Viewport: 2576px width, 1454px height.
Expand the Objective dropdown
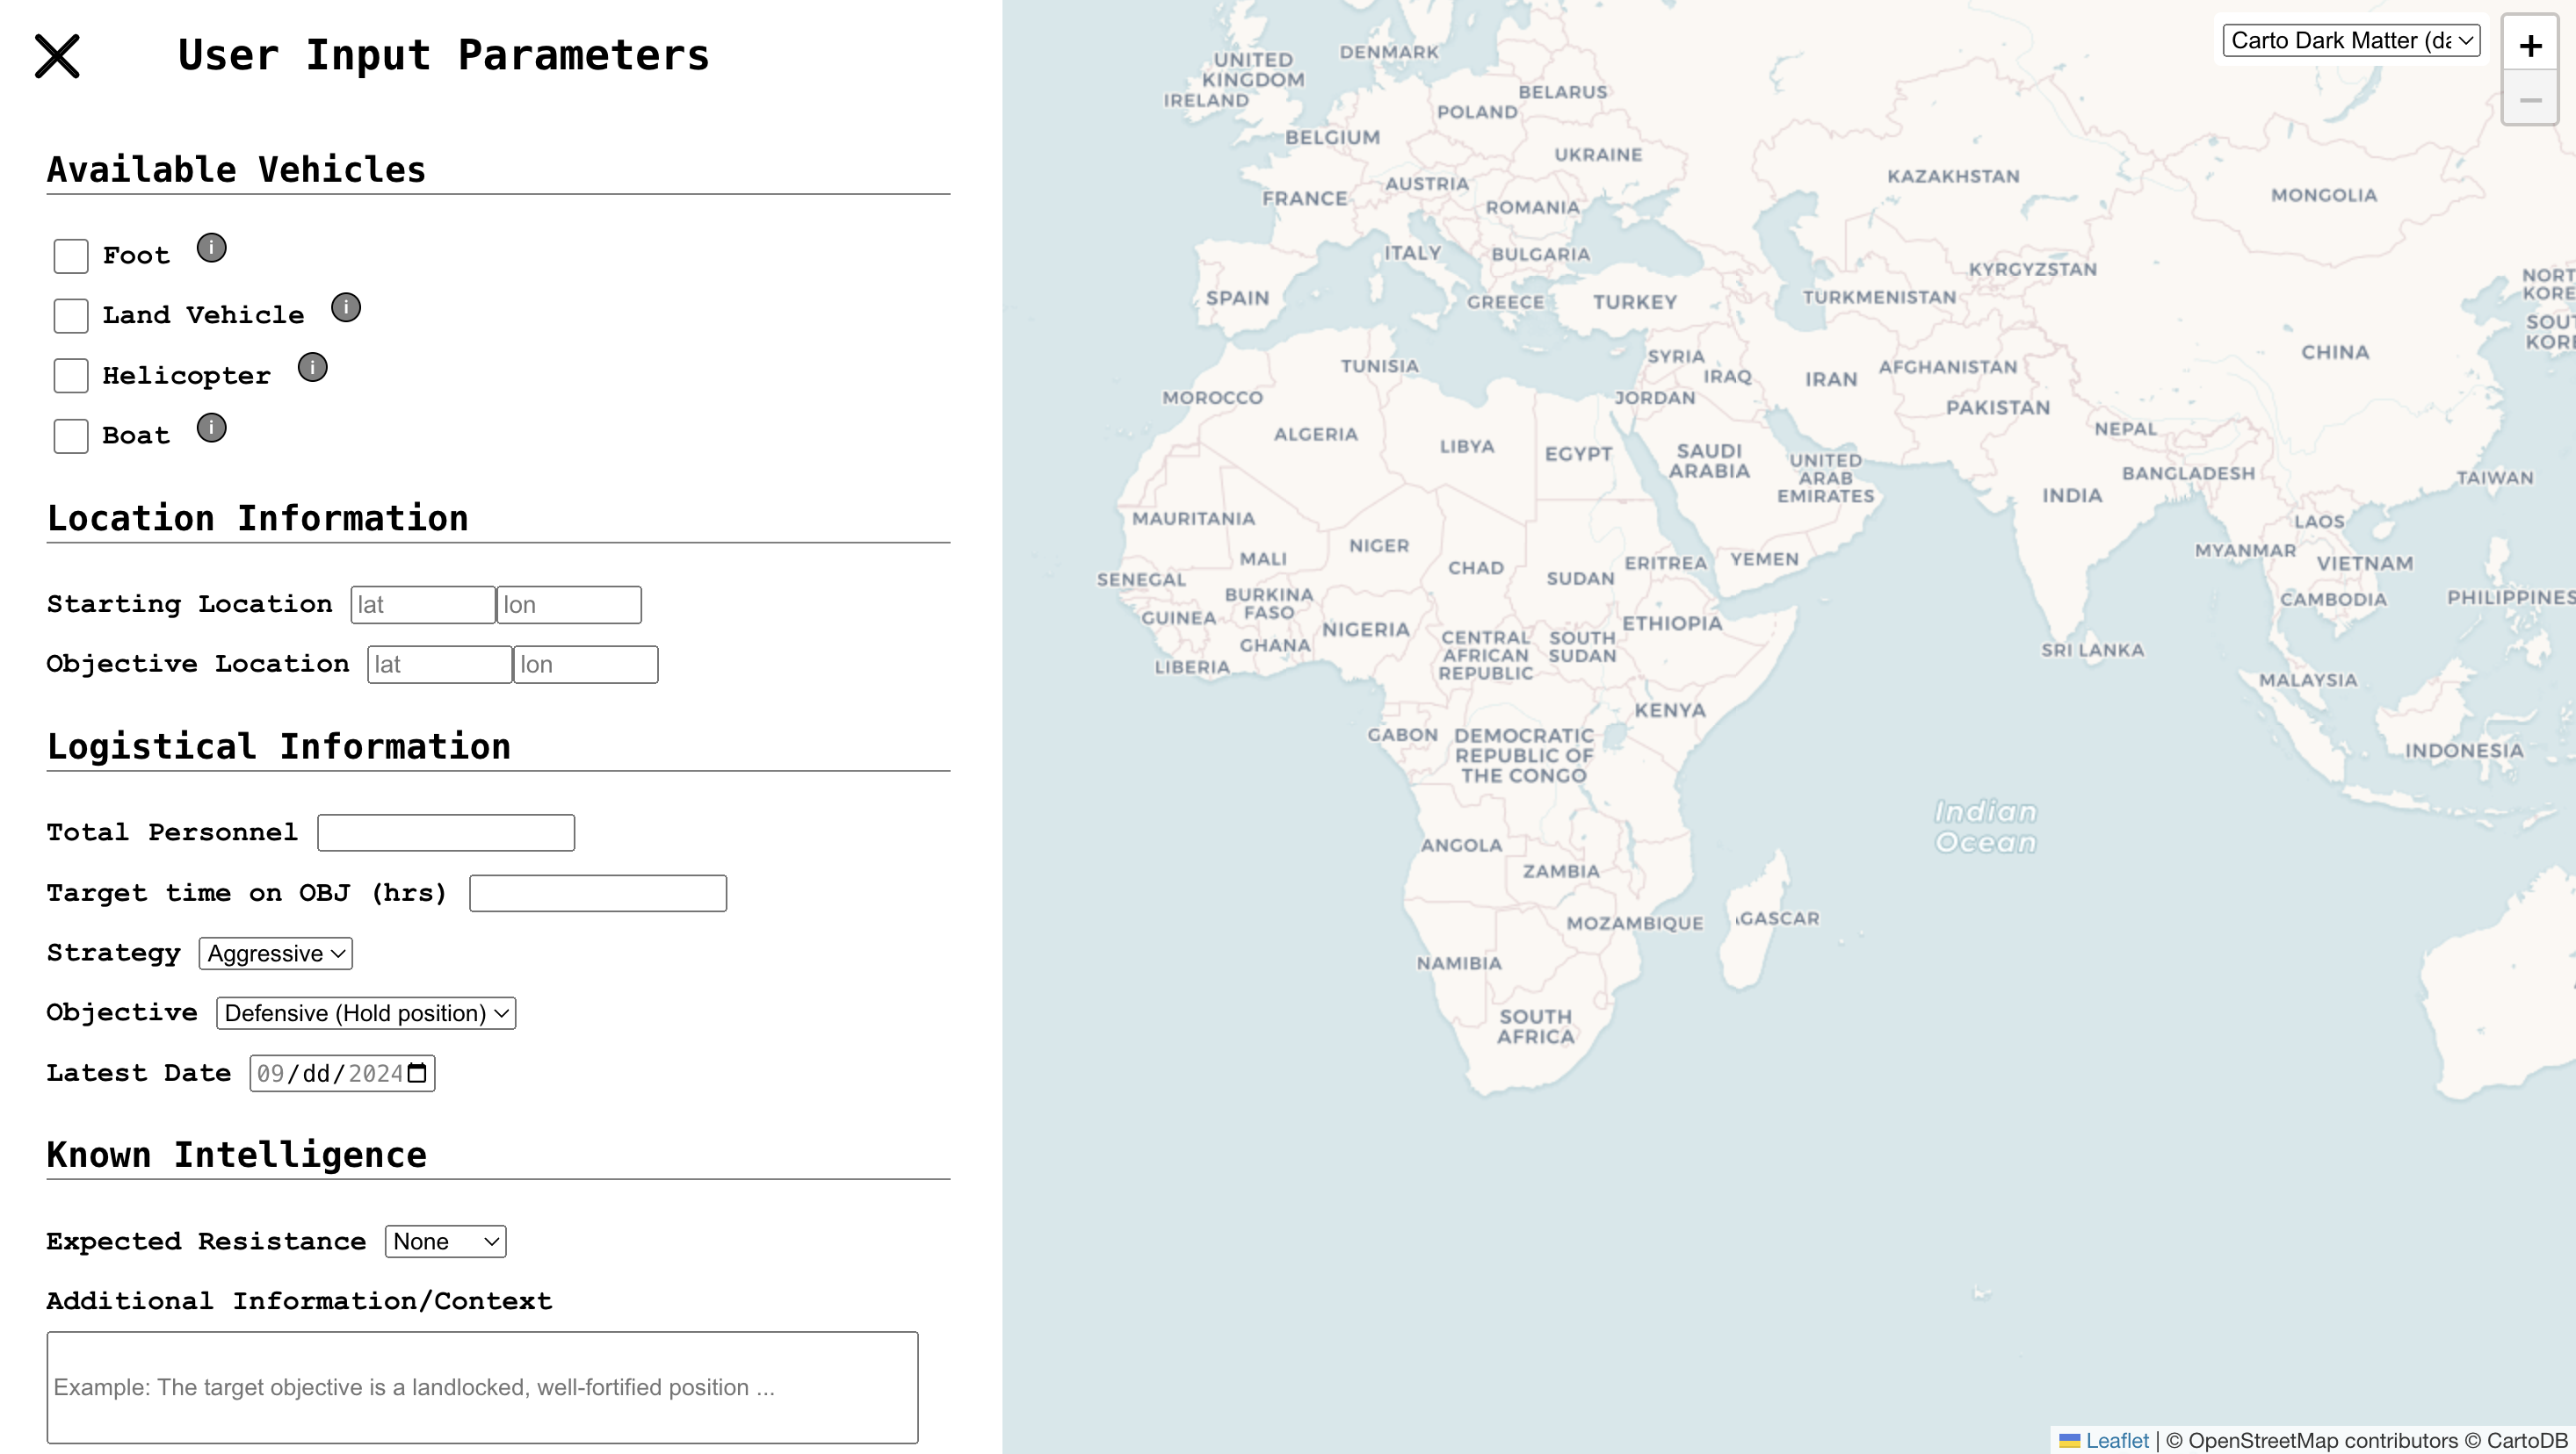366,1013
